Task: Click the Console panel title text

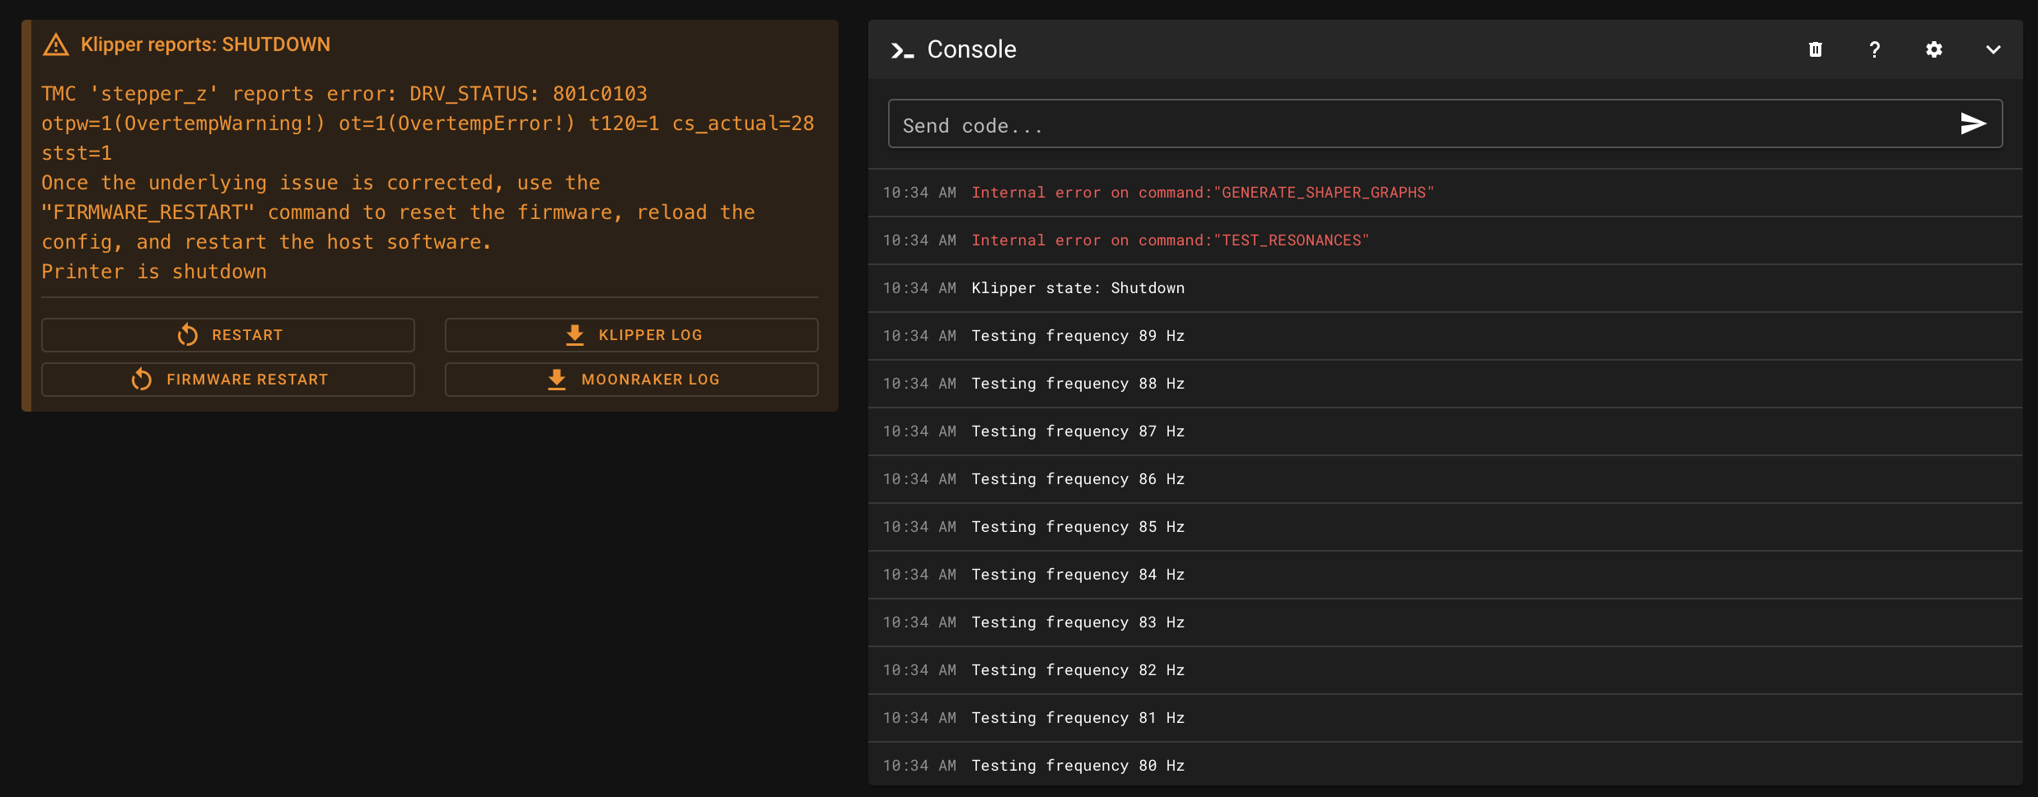Action: pyautogui.click(x=971, y=49)
